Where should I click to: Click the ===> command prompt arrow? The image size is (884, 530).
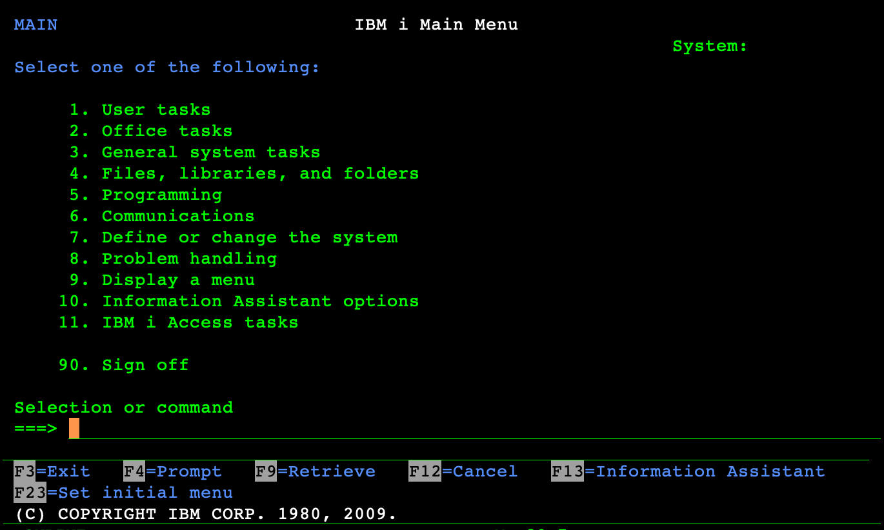click(36, 428)
